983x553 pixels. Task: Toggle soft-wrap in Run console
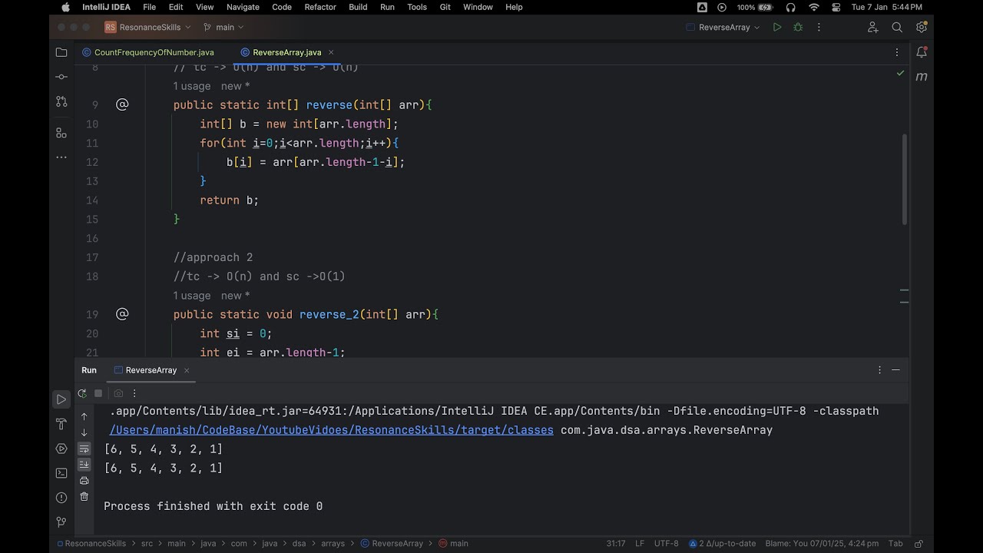pos(84,449)
